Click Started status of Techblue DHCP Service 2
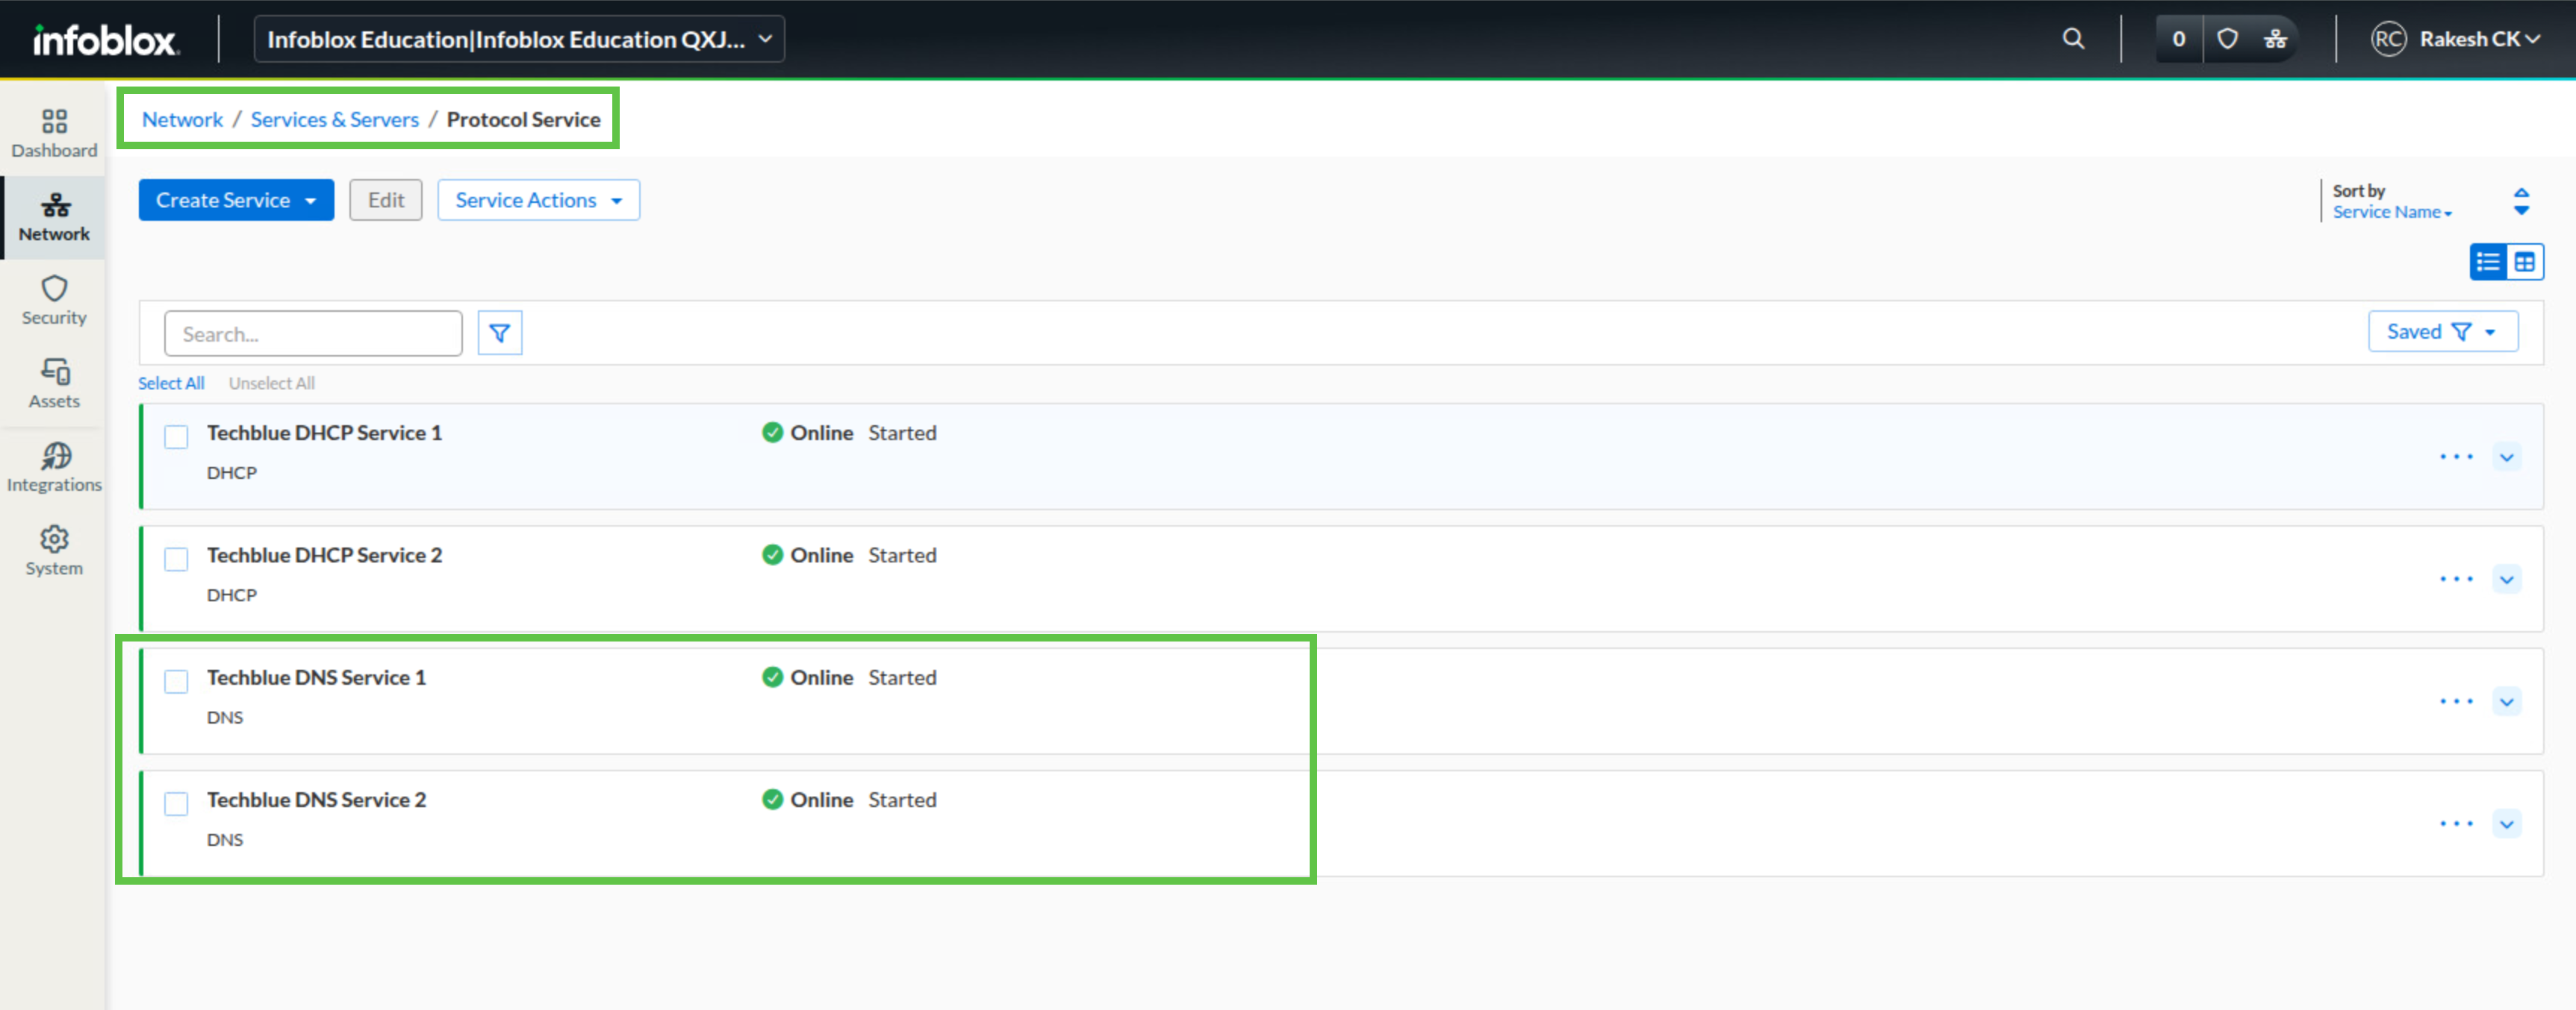2576x1010 pixels. (x=902, y=554)
